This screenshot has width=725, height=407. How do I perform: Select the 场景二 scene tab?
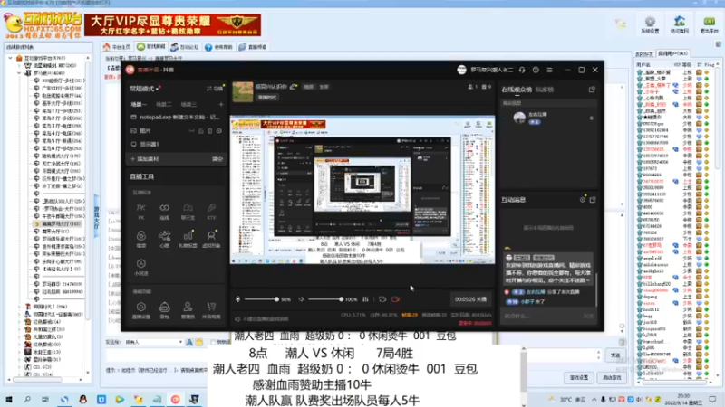tap(163, 104)
